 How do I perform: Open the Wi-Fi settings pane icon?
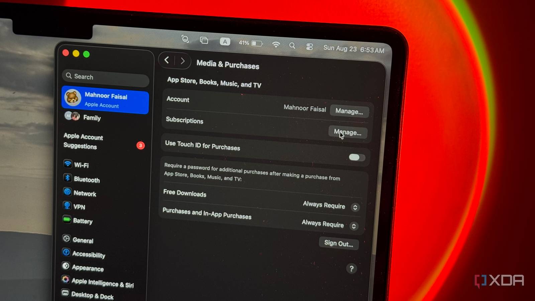pos(68,164)
